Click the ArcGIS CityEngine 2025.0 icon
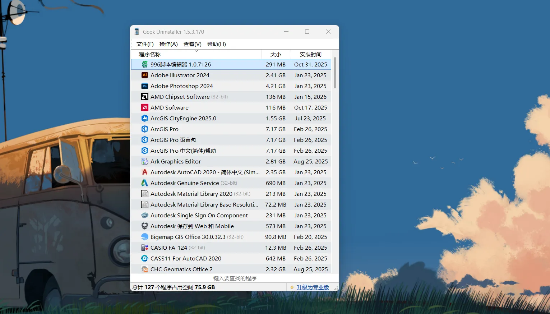The image size is (550, 314). [x=145, y=118]
